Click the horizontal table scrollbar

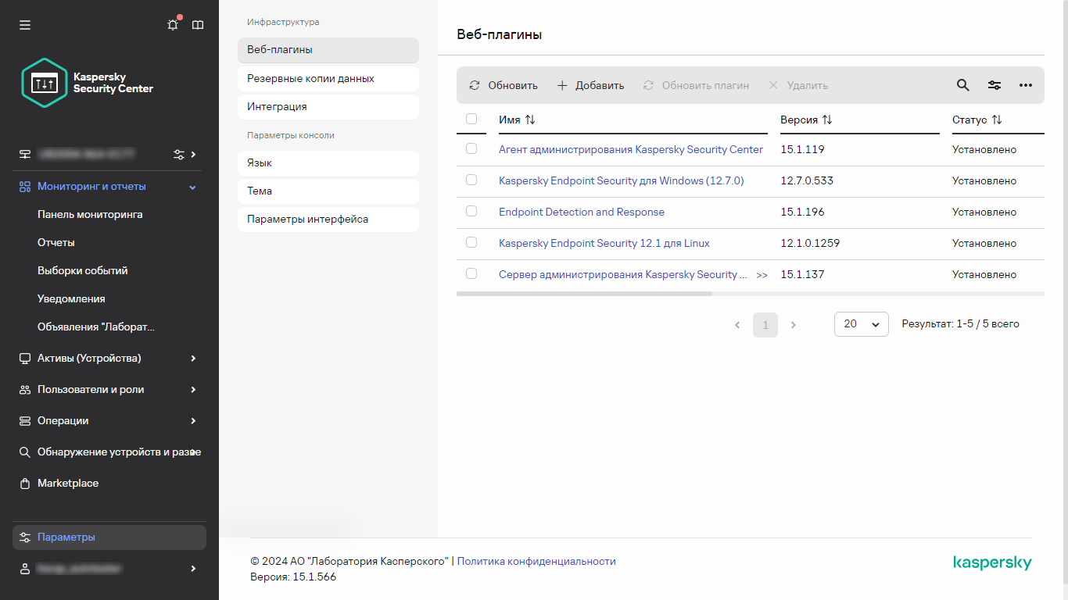pyautogui.click(x=584, y=294)
